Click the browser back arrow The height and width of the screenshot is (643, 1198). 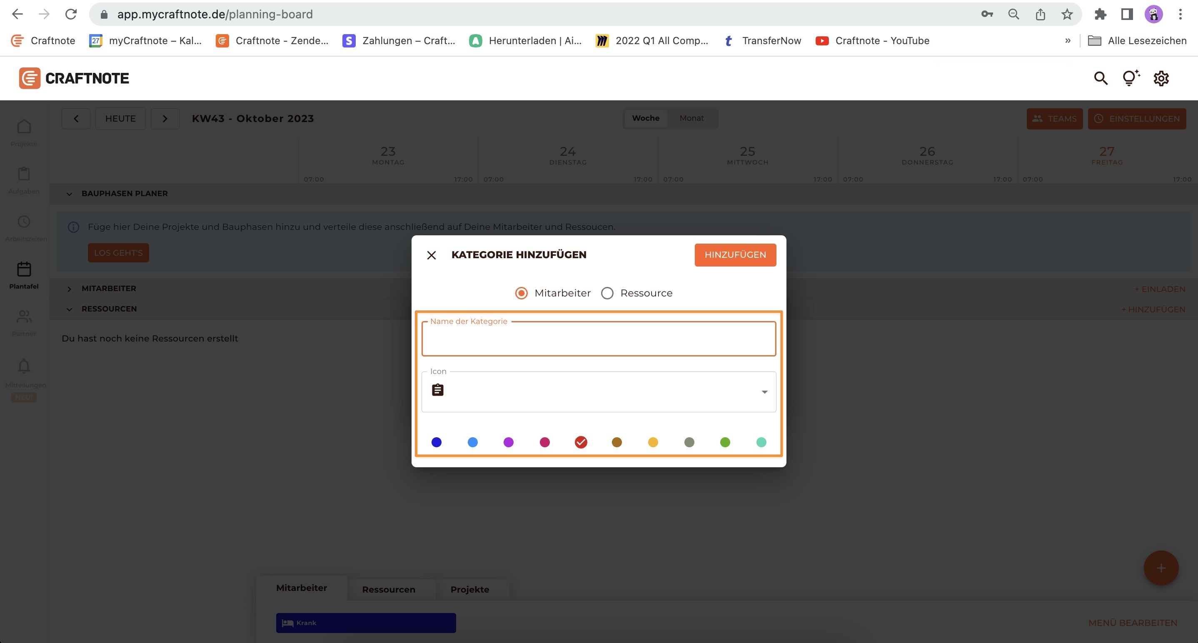point(17,15)
